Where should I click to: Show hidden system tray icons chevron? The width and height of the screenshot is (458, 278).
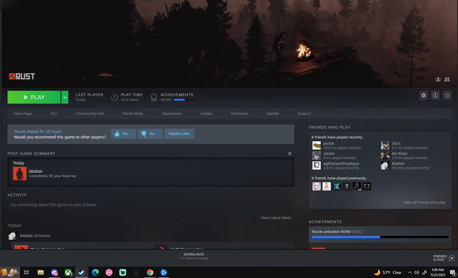pos(410,272)
